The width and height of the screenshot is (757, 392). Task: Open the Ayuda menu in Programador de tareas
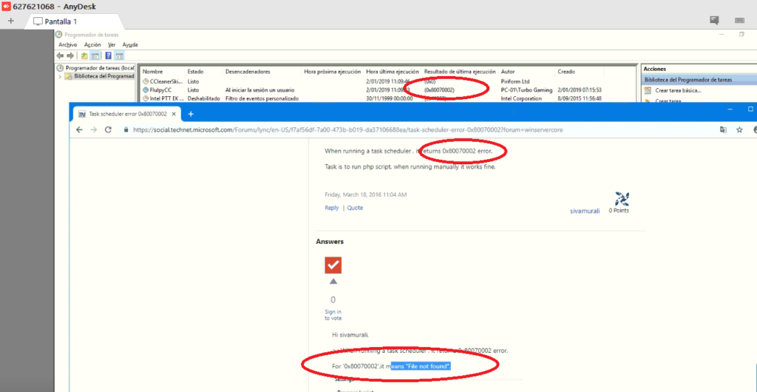(x=130, y=44)
